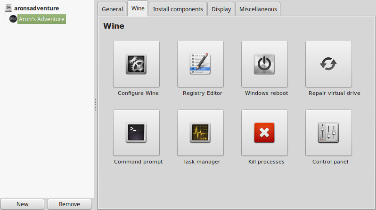Screen dimensions: 376x210
Task: Open Configure Wine gear icon
Action: [x=136, y=64]
